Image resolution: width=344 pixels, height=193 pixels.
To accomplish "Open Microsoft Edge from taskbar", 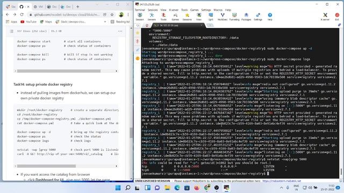I will click(x=177, y=188).
